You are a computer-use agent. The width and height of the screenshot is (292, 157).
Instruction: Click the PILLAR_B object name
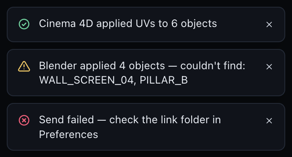pyautogui.click(x=164, y=81)
